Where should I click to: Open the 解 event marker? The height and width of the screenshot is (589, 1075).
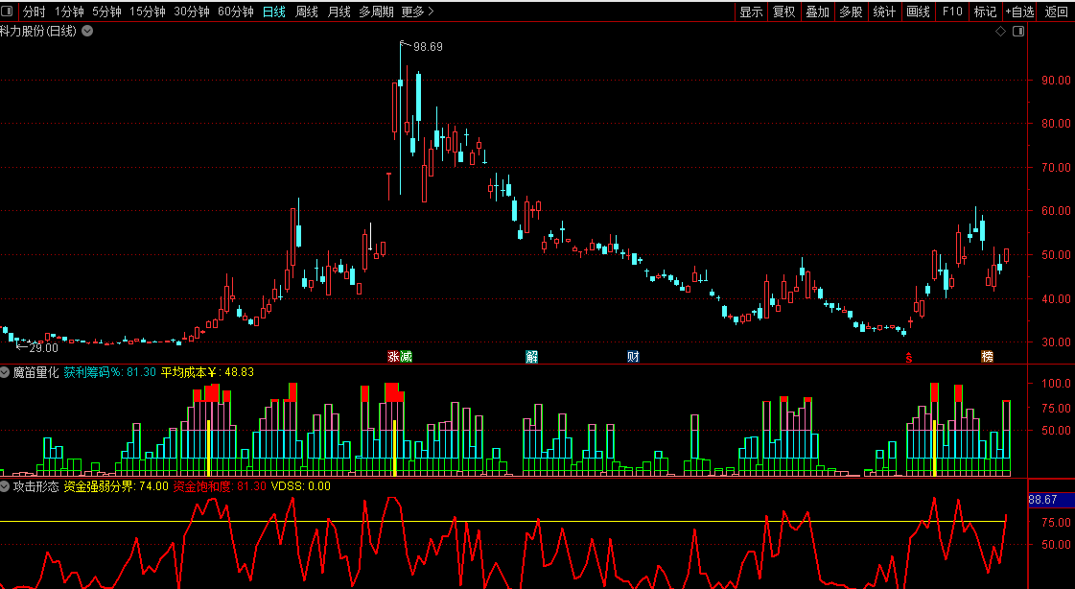532,357
